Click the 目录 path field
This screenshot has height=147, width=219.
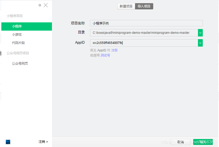pyautogui.click(x=144, y=33)
